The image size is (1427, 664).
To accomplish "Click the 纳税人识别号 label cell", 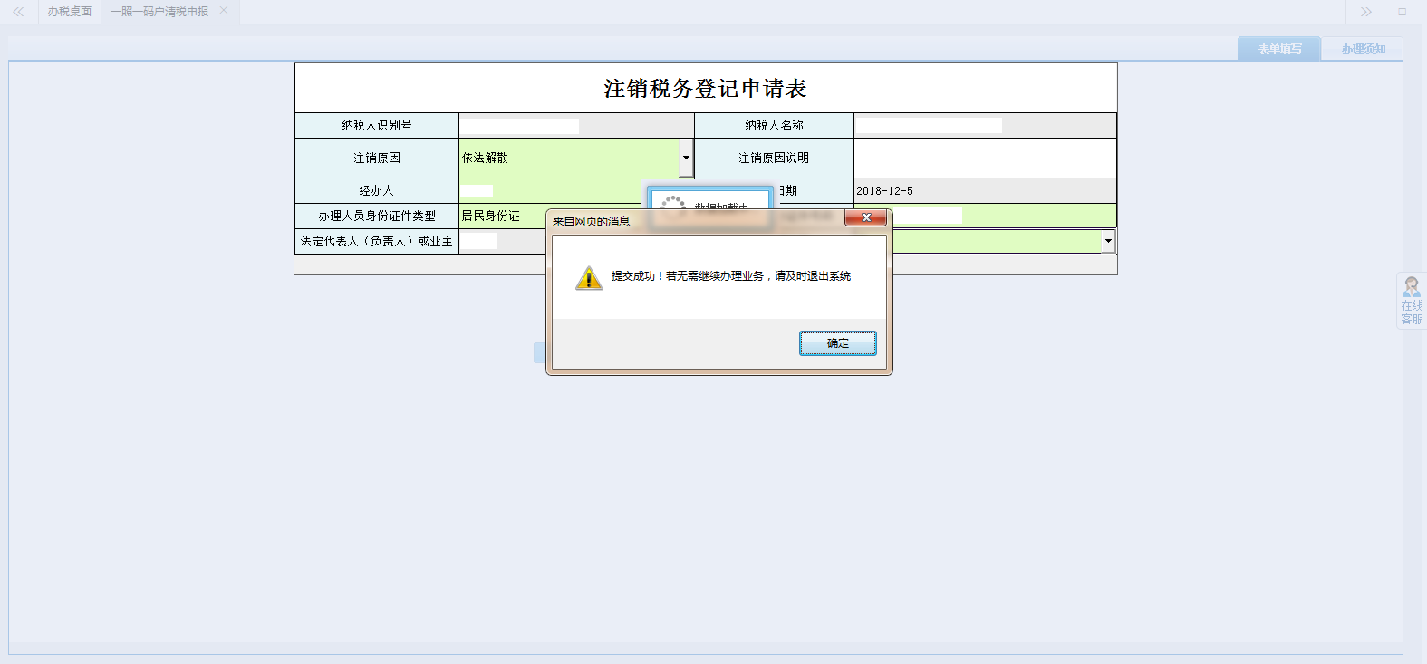I will (377, 125).
